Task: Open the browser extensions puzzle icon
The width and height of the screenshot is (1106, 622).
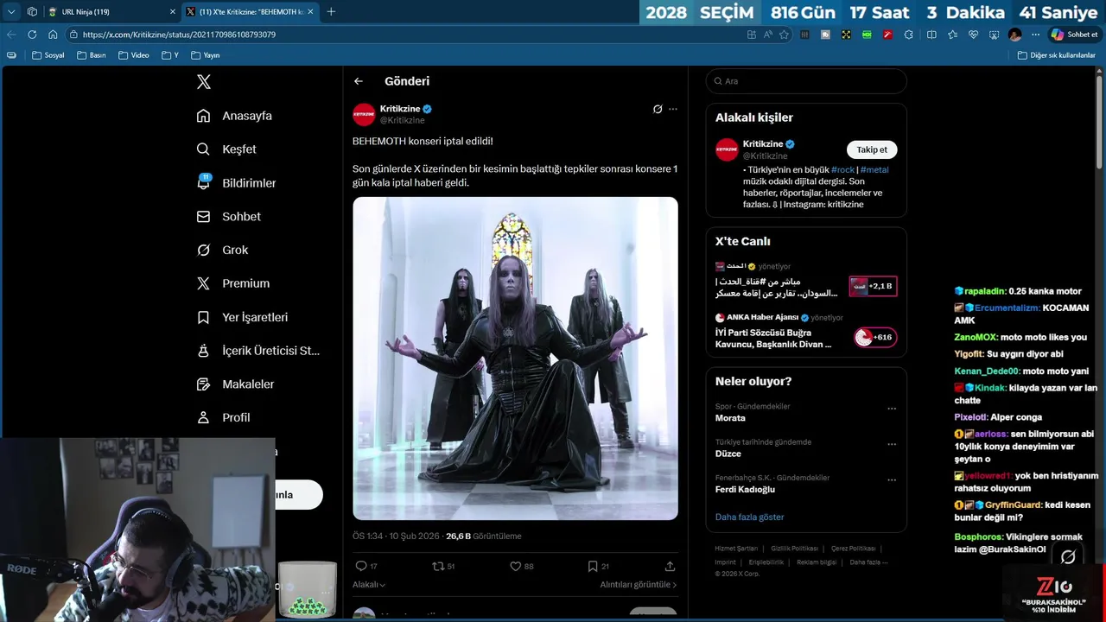Action: (x=908, y=35)
